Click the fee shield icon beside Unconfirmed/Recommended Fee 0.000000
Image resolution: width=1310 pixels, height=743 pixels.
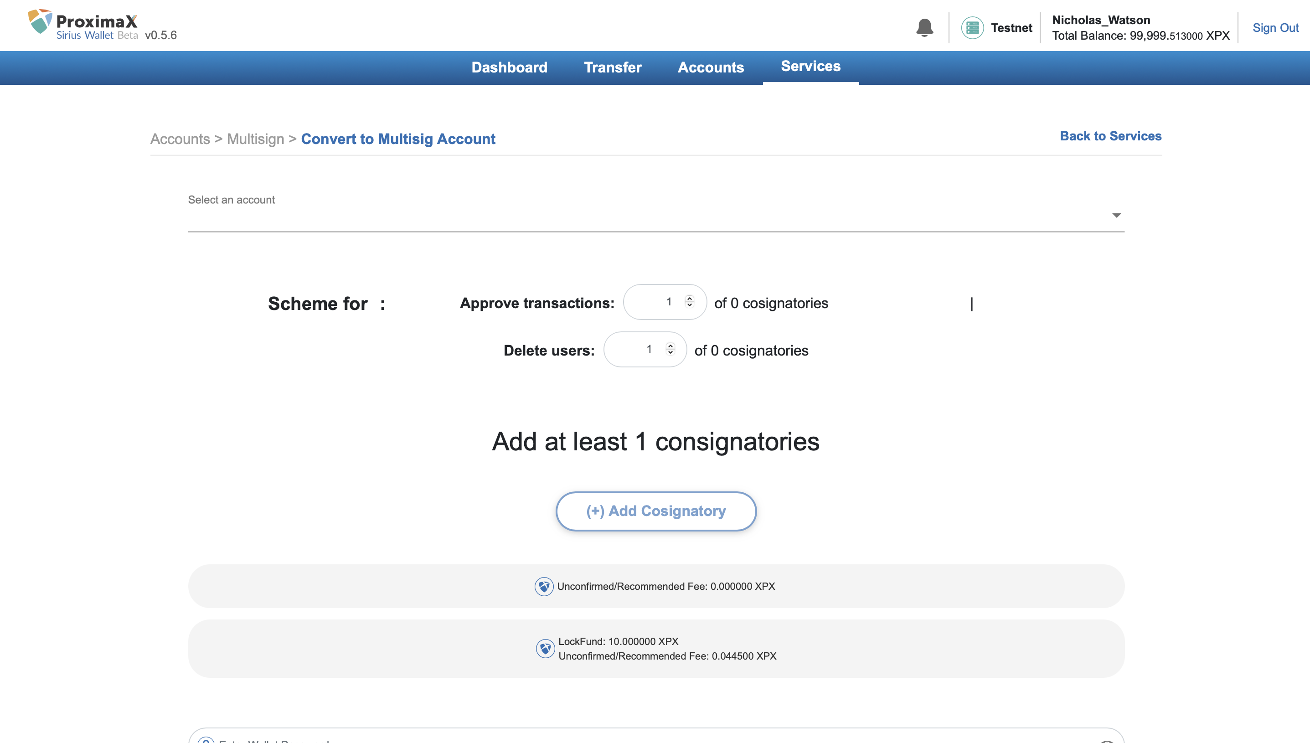544,586
